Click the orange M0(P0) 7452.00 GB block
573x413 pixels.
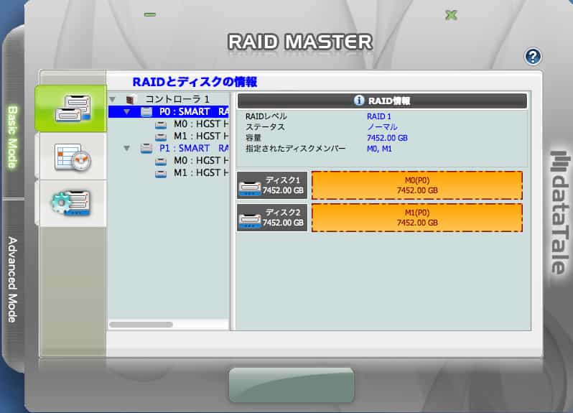pyautogui.click(x=417, y=185)
